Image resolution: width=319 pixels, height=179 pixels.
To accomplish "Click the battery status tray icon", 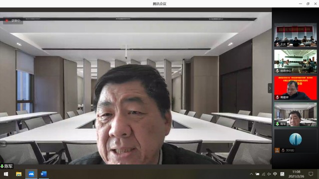I will point(258,174).
